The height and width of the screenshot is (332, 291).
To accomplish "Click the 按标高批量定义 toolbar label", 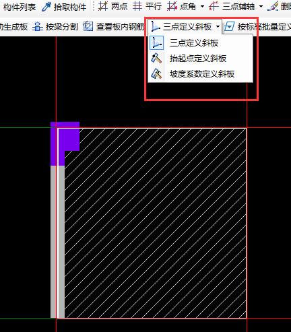I will point(264,27).
